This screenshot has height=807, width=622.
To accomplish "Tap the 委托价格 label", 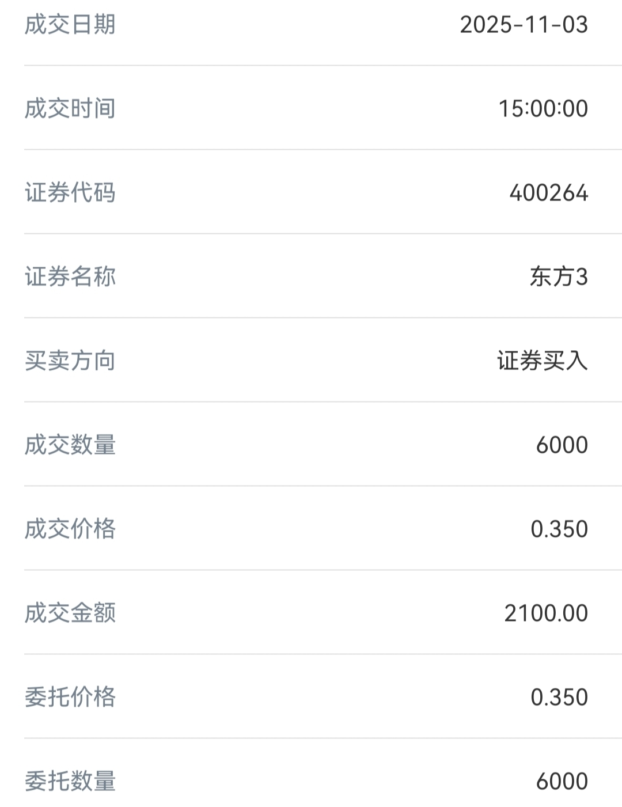I will 70,698.
